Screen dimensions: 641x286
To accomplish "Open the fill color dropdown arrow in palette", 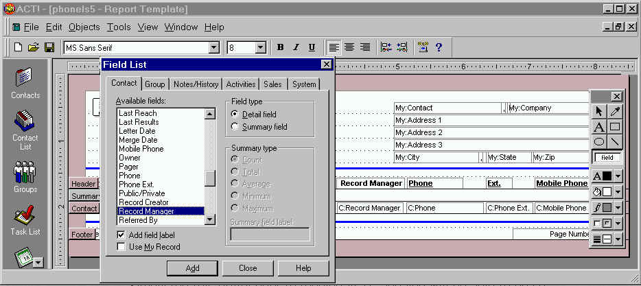I will pos(618,191).
